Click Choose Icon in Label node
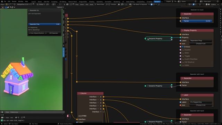This screenshot has width=222, height=125. pyautogui.click(x=201, y=105)
